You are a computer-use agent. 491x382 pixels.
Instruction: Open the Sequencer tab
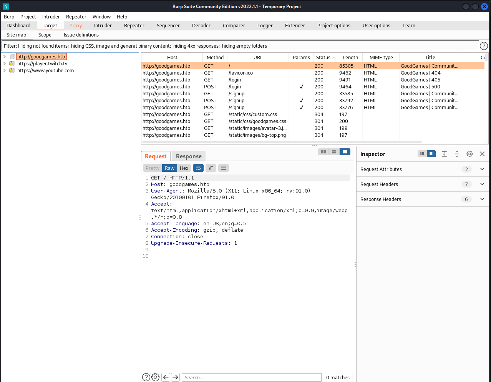(x=168, y=25)
